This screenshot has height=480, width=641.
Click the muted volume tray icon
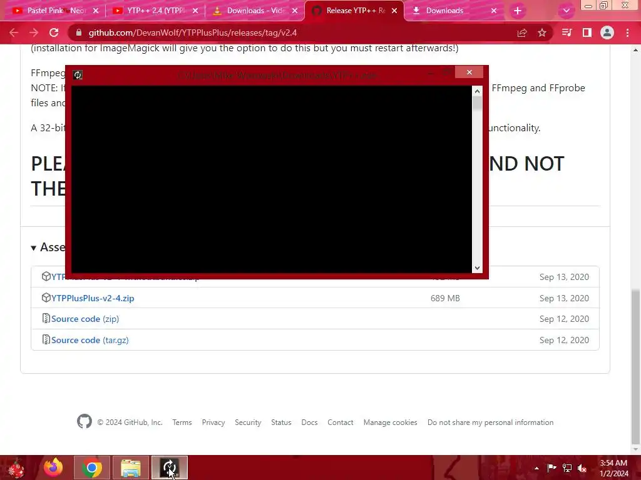coord(582,468)
